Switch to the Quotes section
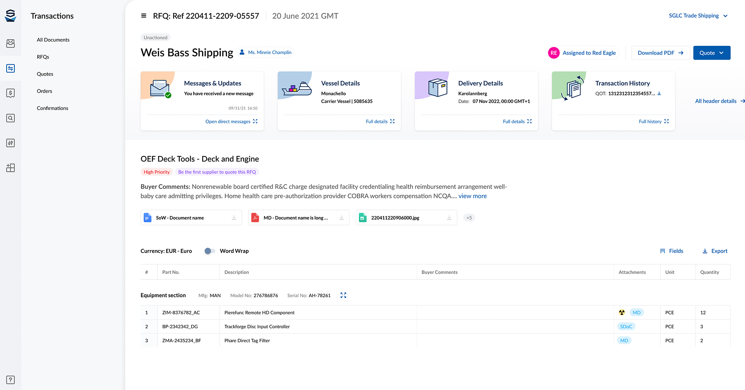The width and height of the screenshot is (745, 390). click(x=45, y=74)
